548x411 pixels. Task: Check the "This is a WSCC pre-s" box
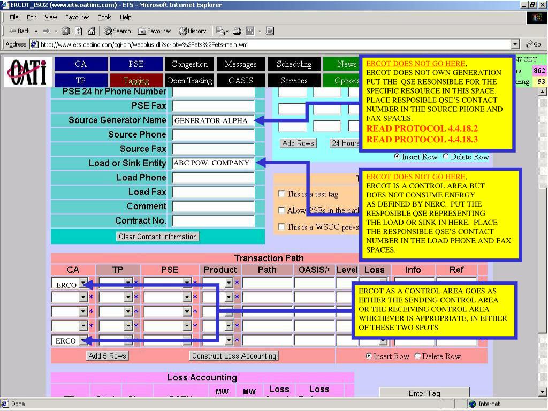[x=281, y=226]
